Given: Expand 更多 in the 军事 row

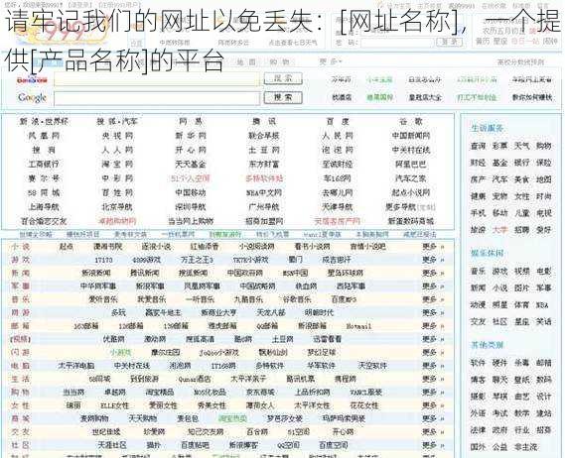Looking at the screenshot, I should click(x=433, y=286).
